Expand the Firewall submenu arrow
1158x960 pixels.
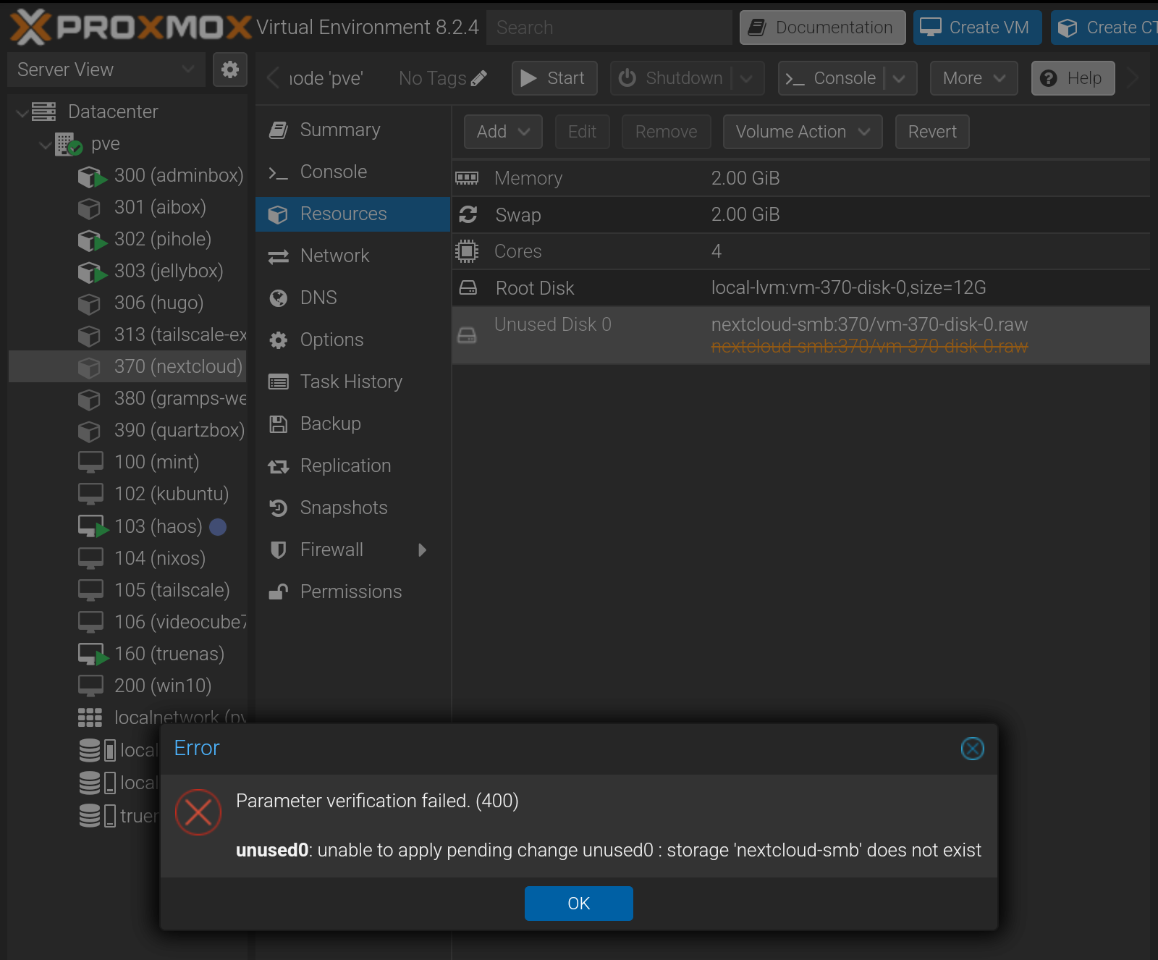(x=423, y=550)
